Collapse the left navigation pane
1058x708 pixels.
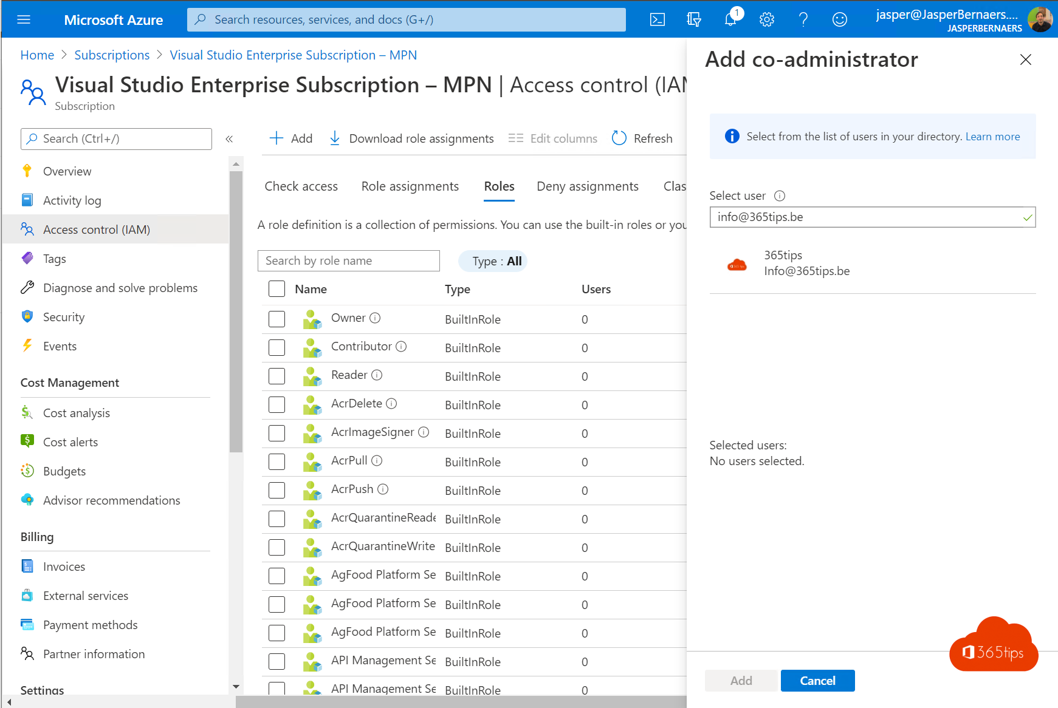pos(229,138)
